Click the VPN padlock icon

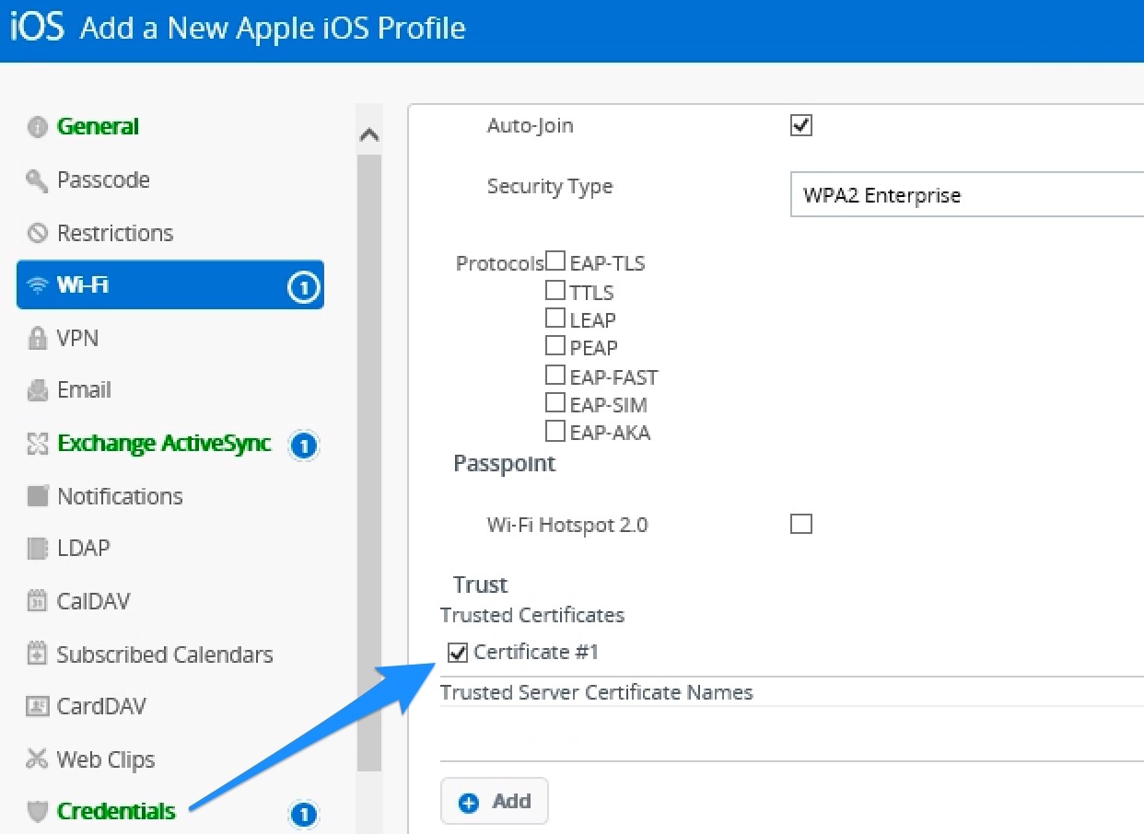tap(37, 339)
